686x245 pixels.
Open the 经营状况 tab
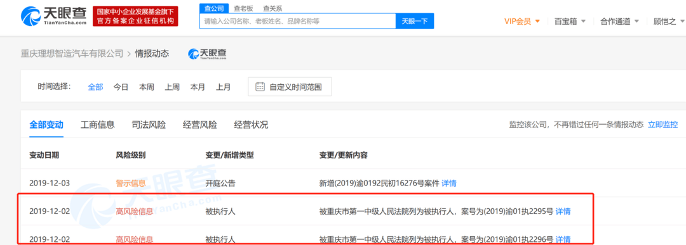251,125
